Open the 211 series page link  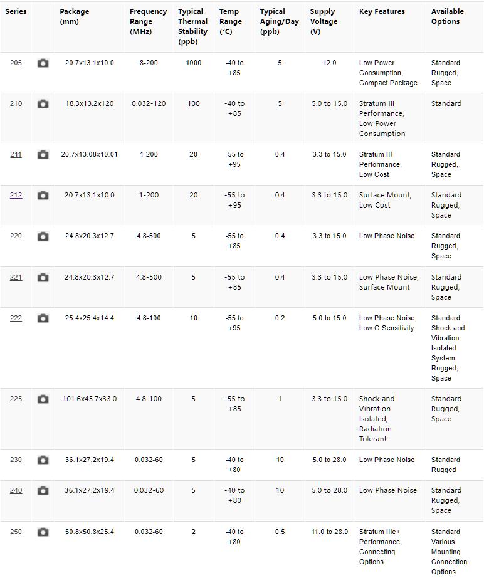coord(16,155)
